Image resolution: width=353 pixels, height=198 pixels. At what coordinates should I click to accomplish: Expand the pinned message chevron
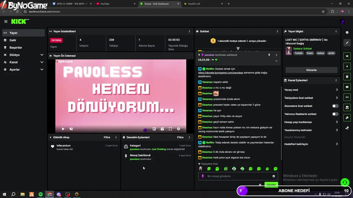(276, 61)
